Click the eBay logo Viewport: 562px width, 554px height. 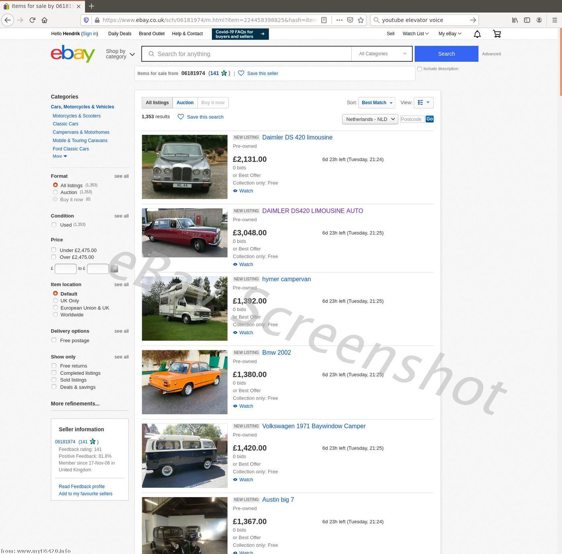coord(73,54)
